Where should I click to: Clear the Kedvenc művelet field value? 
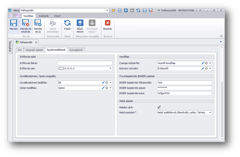(x=207, y=68)
